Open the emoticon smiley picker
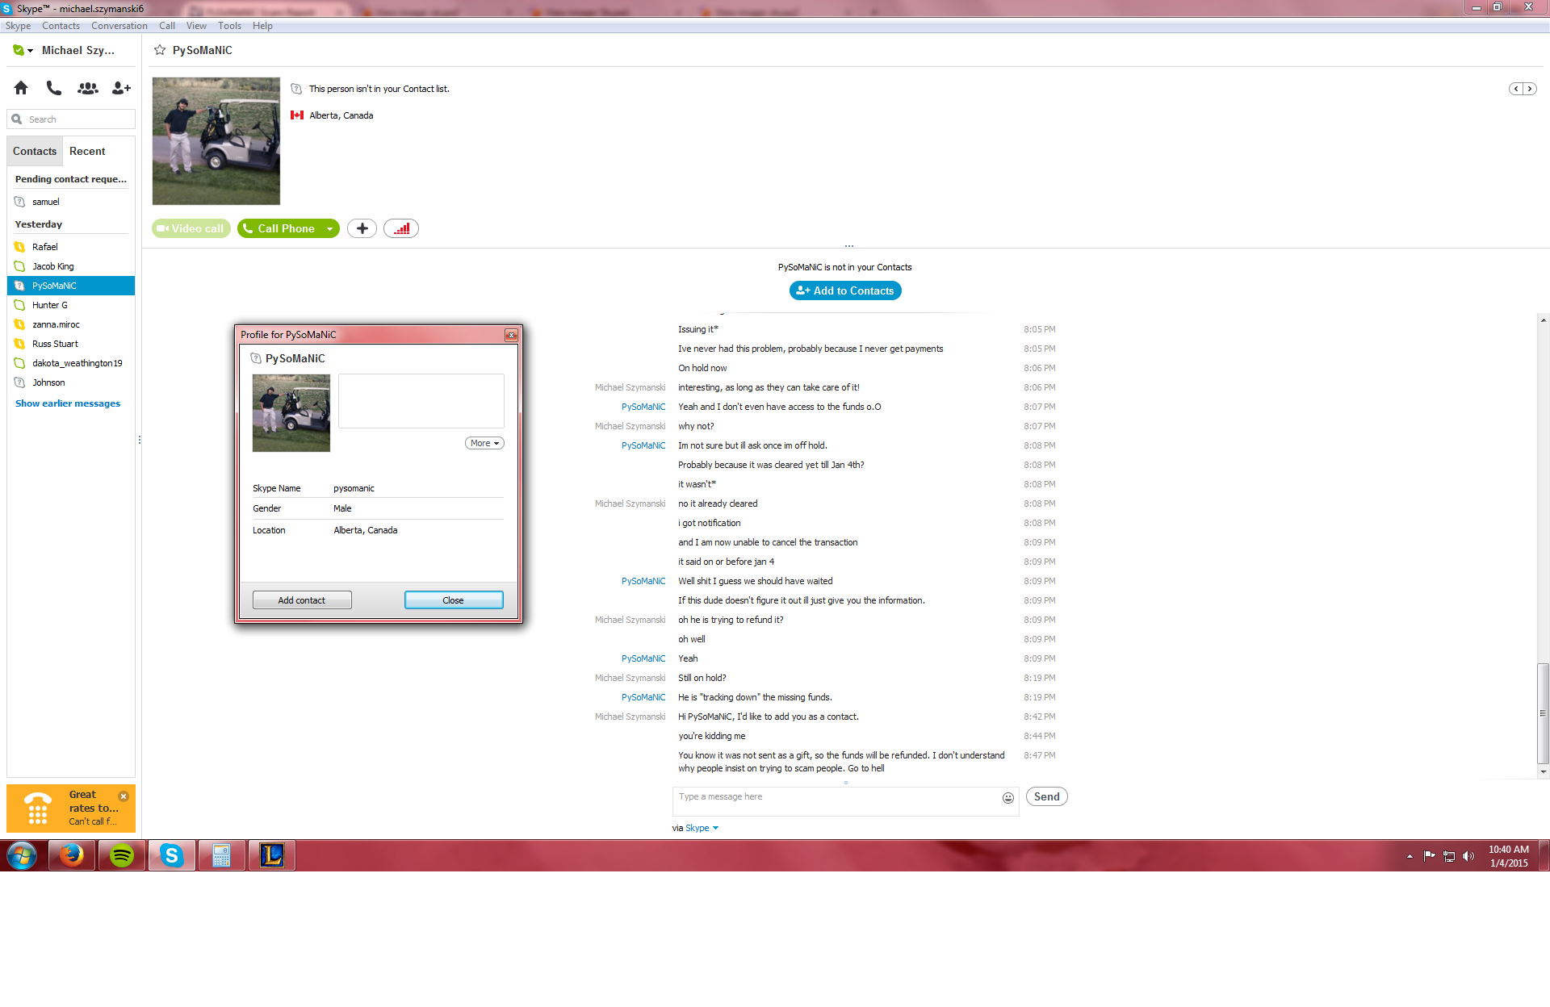The height and width of the screenshot is (1007, 1550). click(x=1008, y=798)
